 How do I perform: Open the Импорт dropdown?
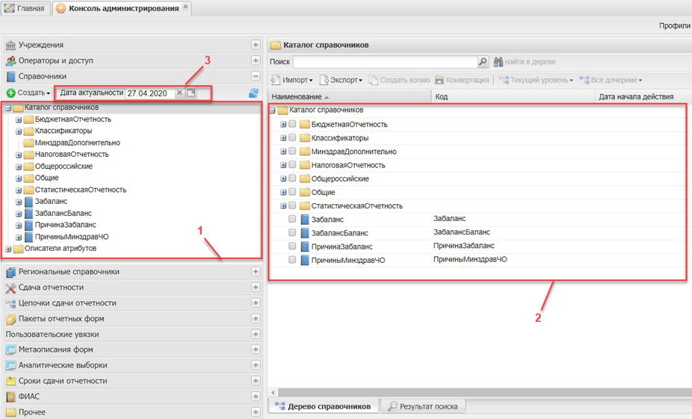tap(293, 80)
